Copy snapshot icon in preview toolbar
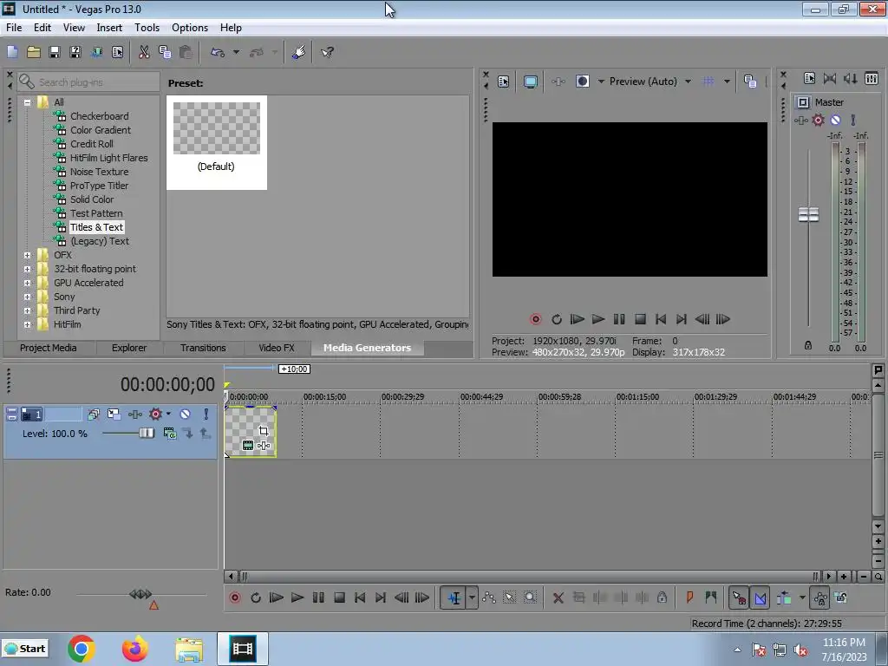 click(x=750, y=82)
